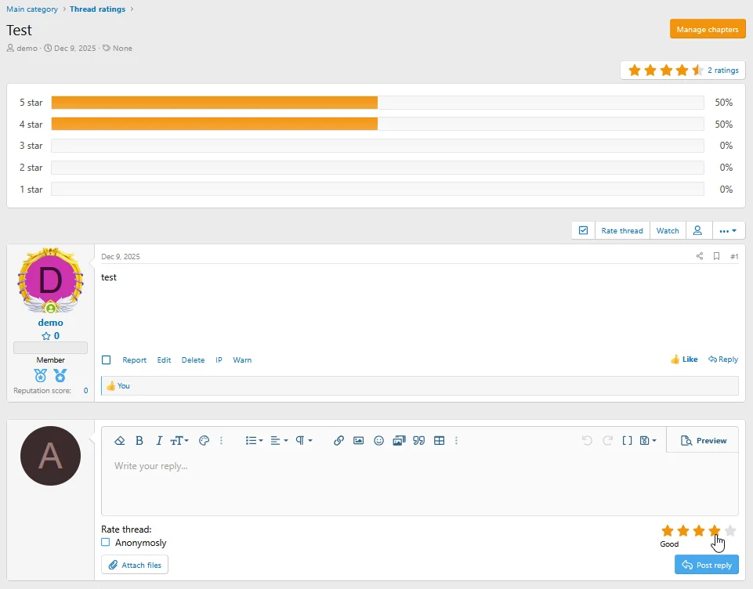Insert a quote block
The image size is (753, 589).
tap(418, 441)
